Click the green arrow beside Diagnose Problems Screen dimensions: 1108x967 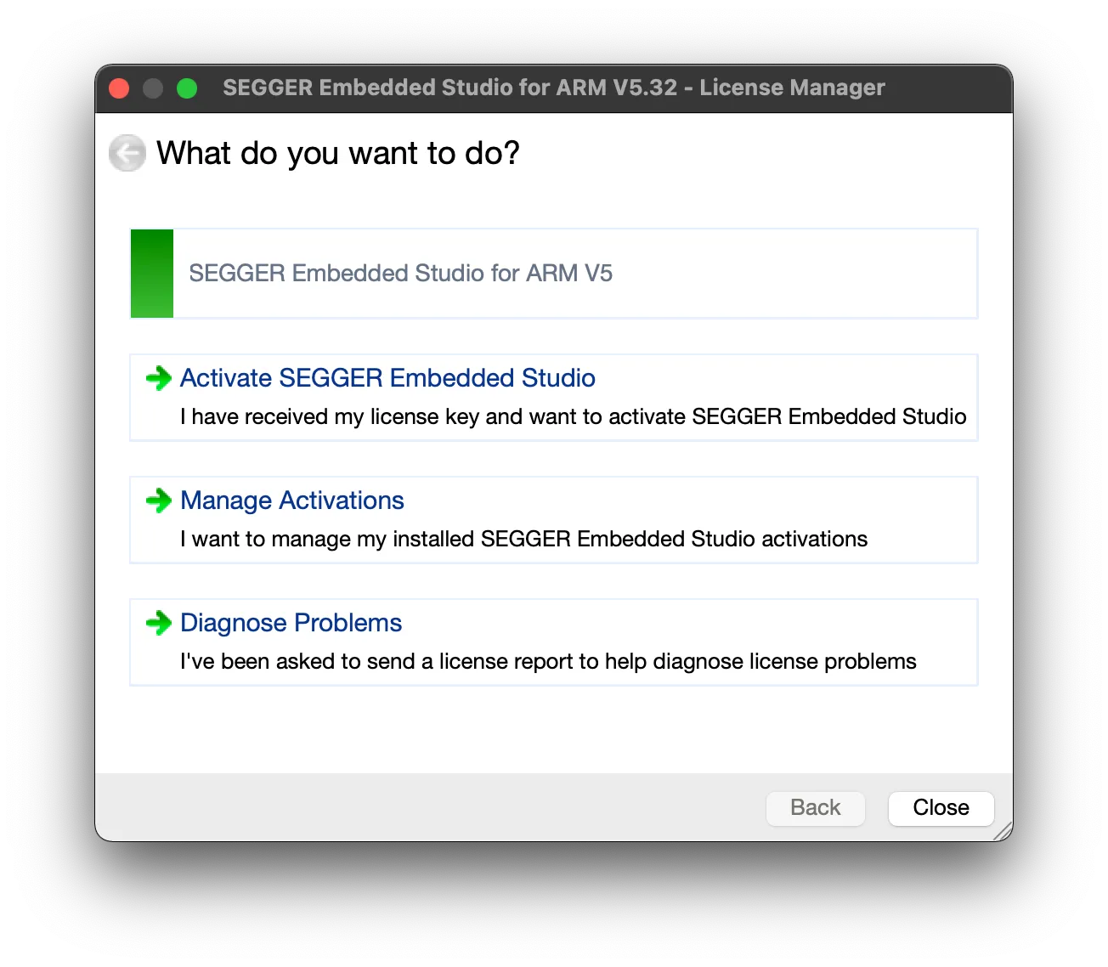pyautogui.click(x=159, y=623)
